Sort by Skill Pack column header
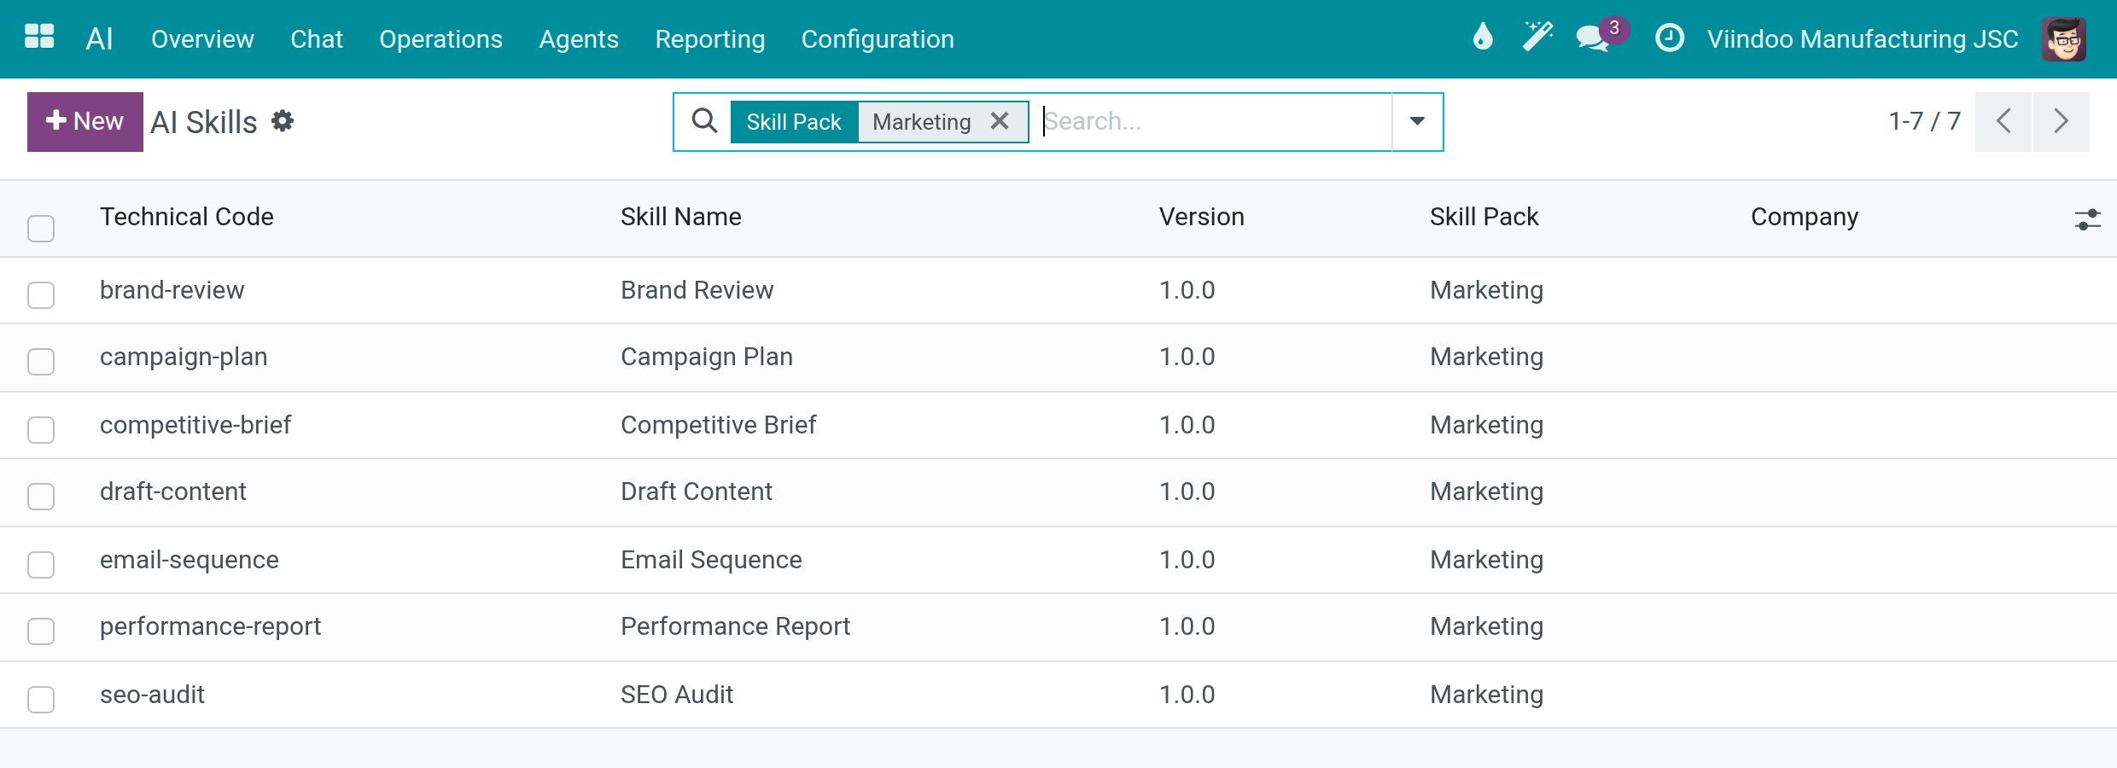This screenshot has width=2117, height=768. tap(1484, 217)
